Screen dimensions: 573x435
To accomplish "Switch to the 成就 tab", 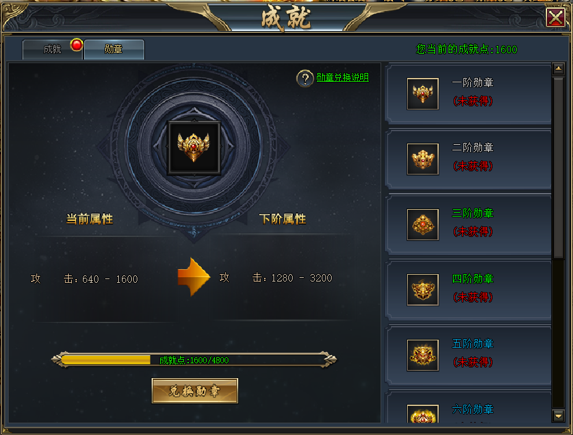I will pyautogui.click(x=53, y=50).
